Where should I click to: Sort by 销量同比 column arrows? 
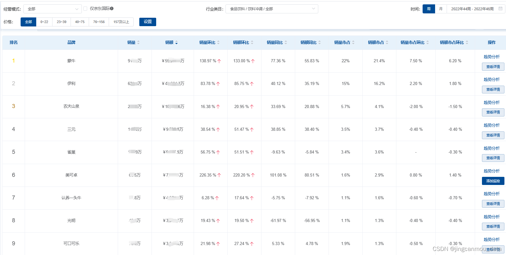tap(286, 42)
